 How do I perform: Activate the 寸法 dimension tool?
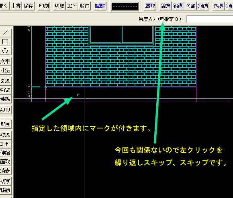pyautogui.click(x=5, y=70)
